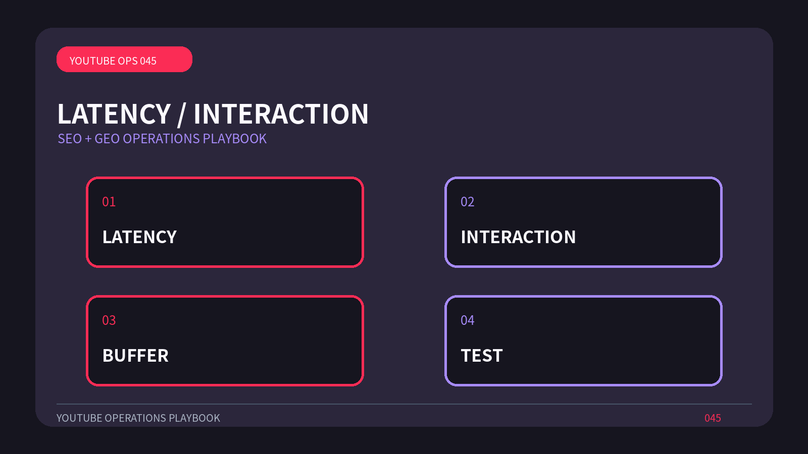
Task: Click the YOUTUBE OPS 045 pill badge
Action: pos(124,60)
